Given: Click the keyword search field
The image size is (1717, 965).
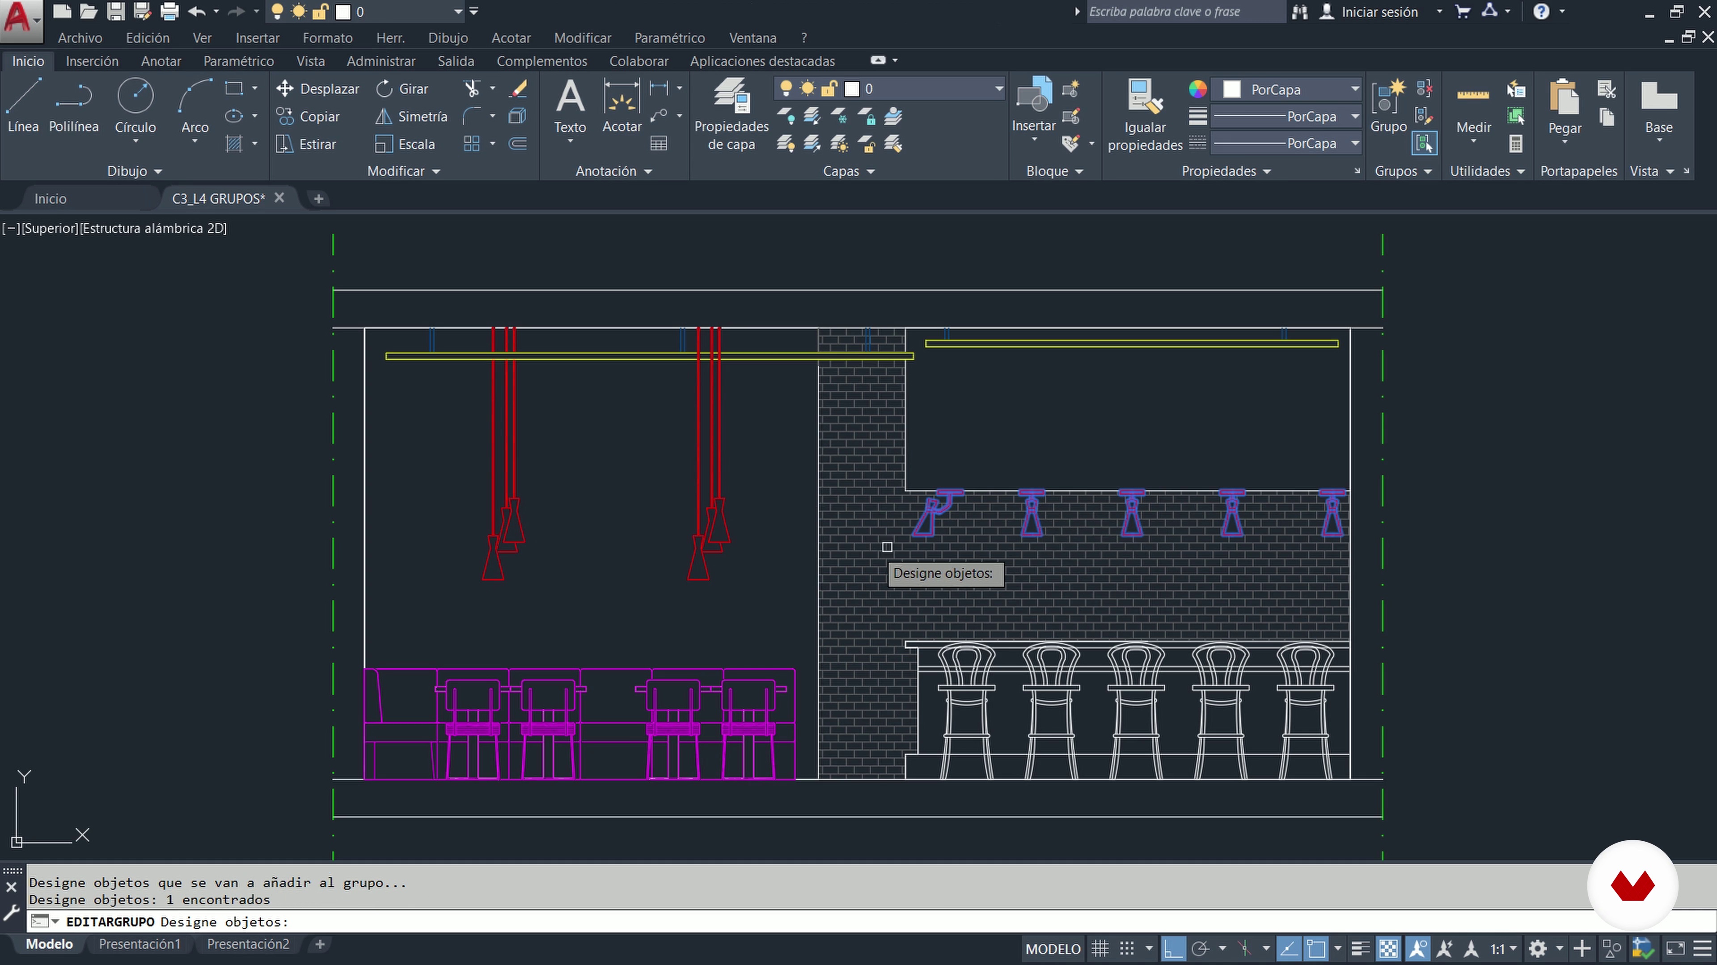Looking at the screenshot, I should [1185, 11].
